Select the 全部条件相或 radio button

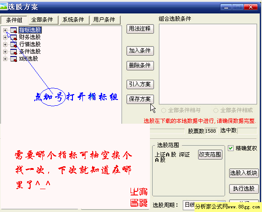coord(216,110)
